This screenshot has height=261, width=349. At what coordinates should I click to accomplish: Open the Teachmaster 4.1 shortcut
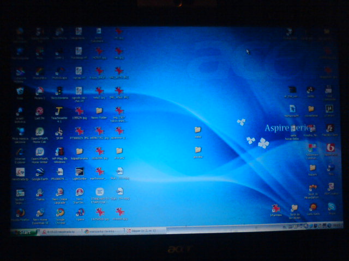click(x=59, y=111)
